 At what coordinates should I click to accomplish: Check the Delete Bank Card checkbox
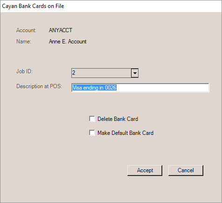[x=92, y=119]
